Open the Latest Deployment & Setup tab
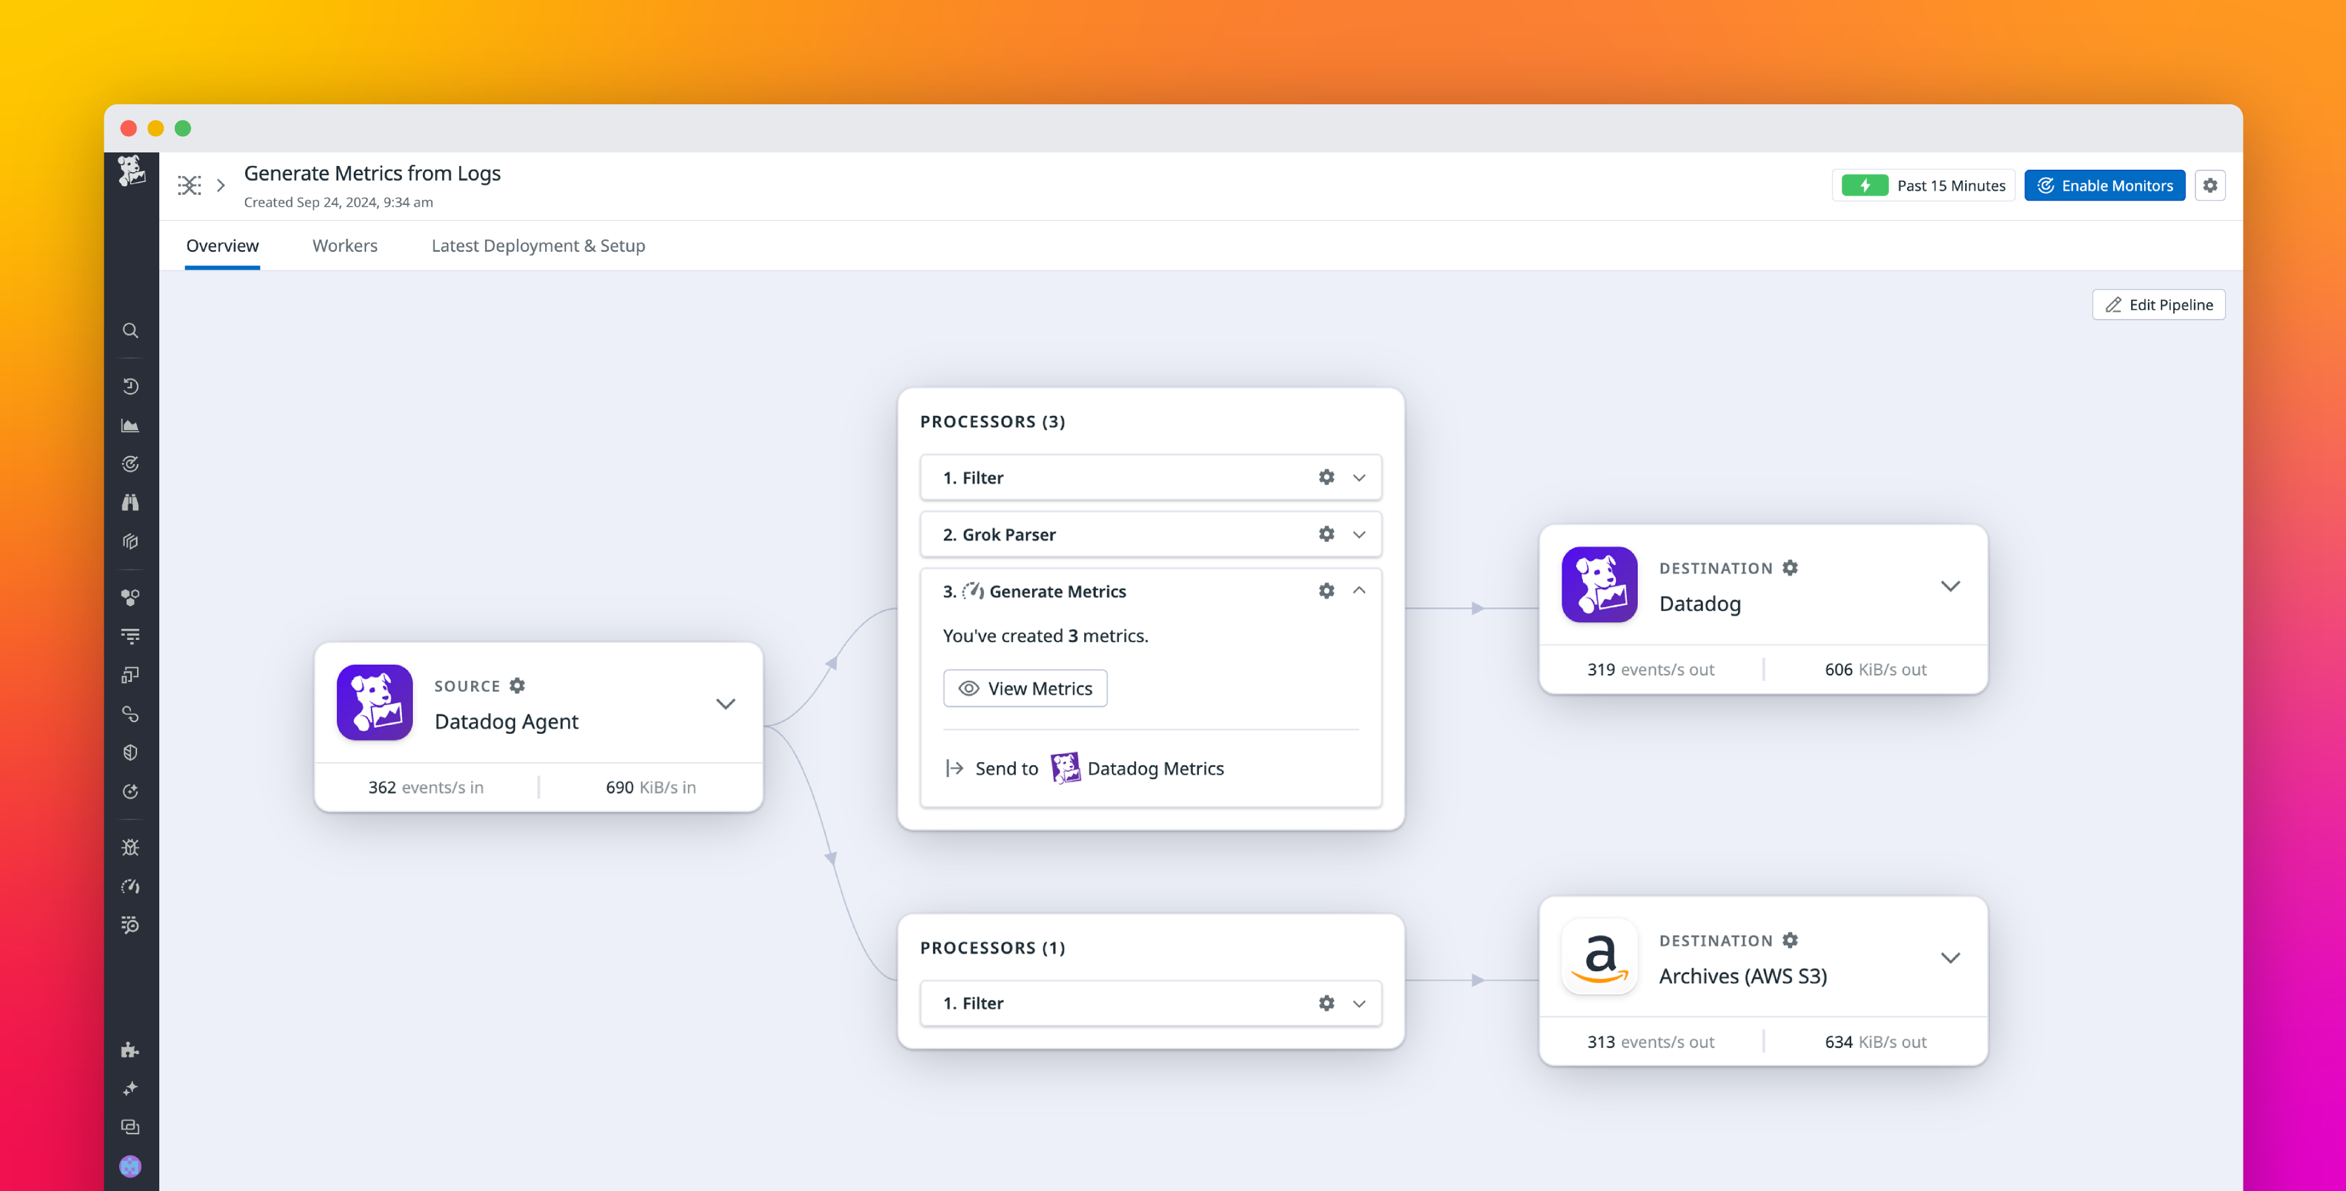 [537, 245]
